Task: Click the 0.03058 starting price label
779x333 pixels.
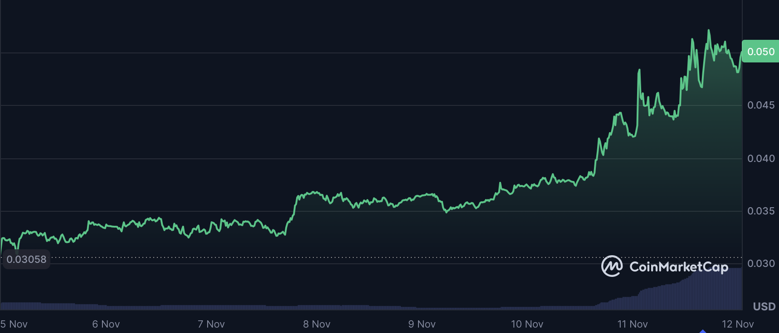Action: 26,259
